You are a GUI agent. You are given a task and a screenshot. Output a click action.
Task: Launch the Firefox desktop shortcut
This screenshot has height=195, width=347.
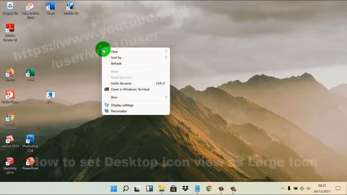(x=10, y=75)
